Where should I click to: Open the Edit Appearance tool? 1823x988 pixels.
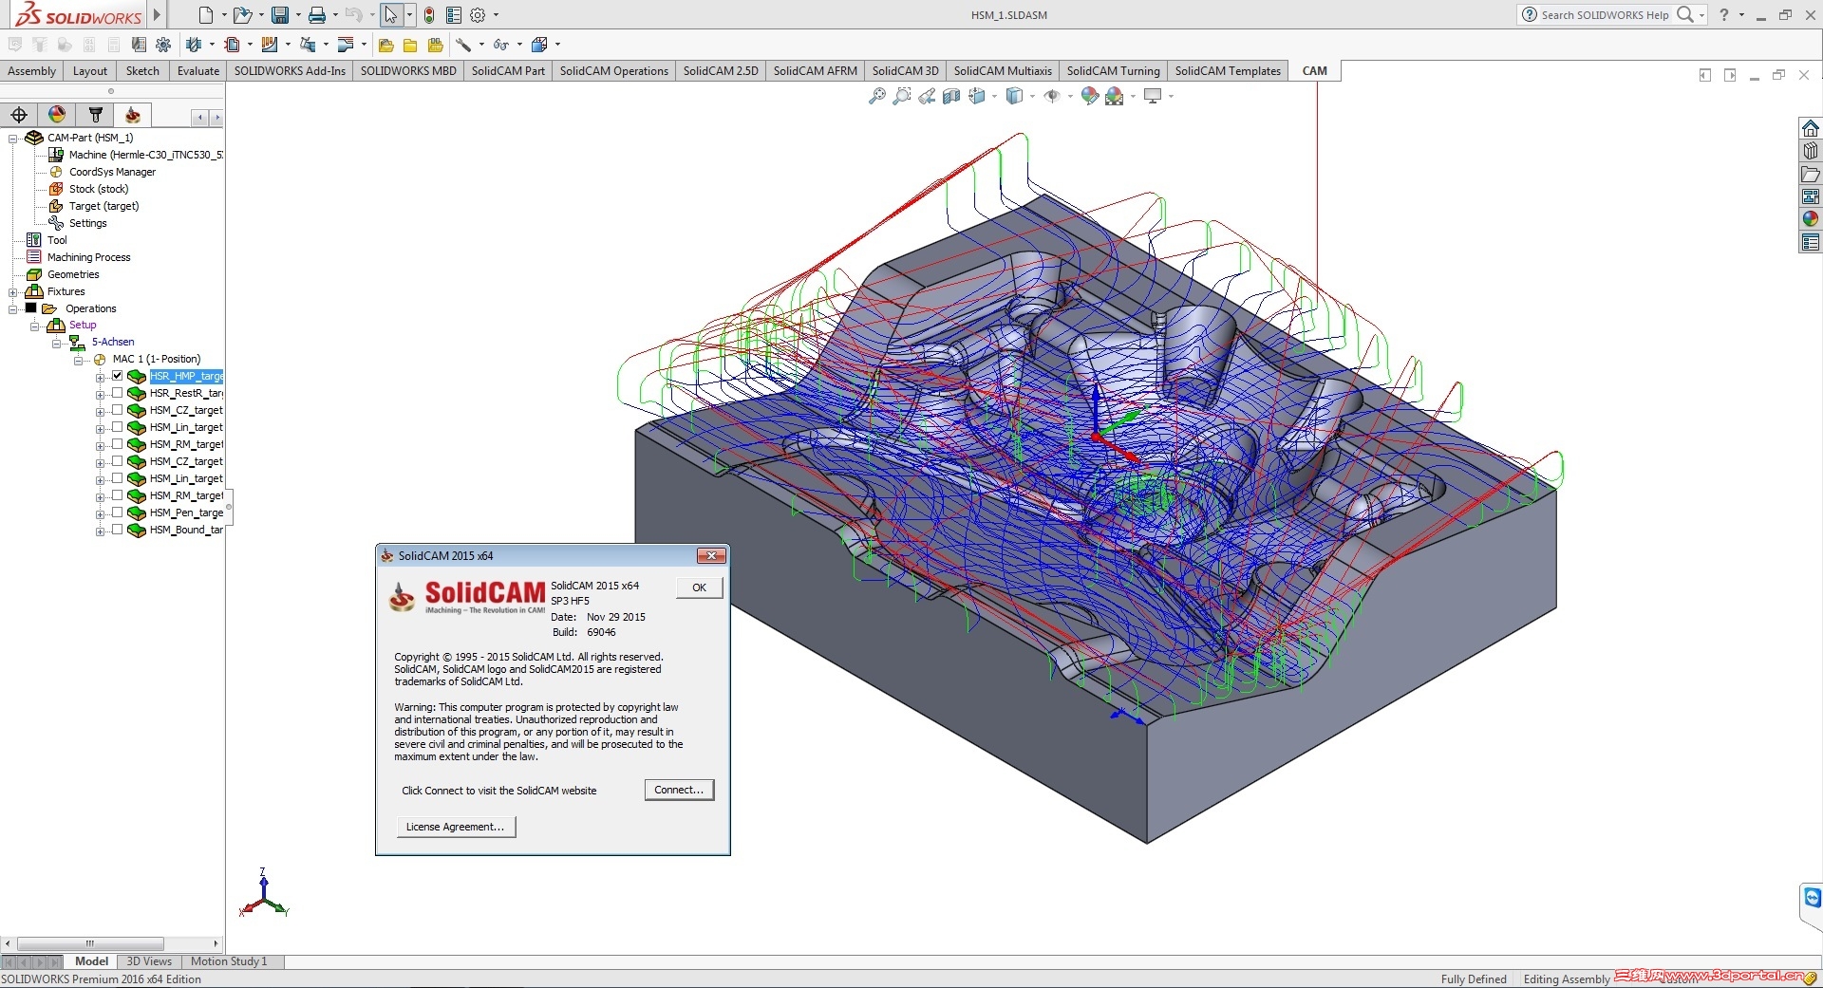[1090, 96]
